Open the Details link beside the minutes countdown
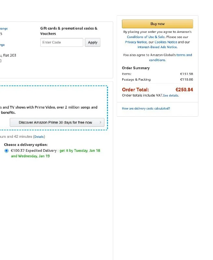The image size is (213, 260). (x=39, y=137)
